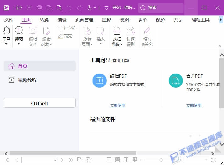224x165 pixels.
Task: Select the 工具 hand tool
Action: point(6,36)
